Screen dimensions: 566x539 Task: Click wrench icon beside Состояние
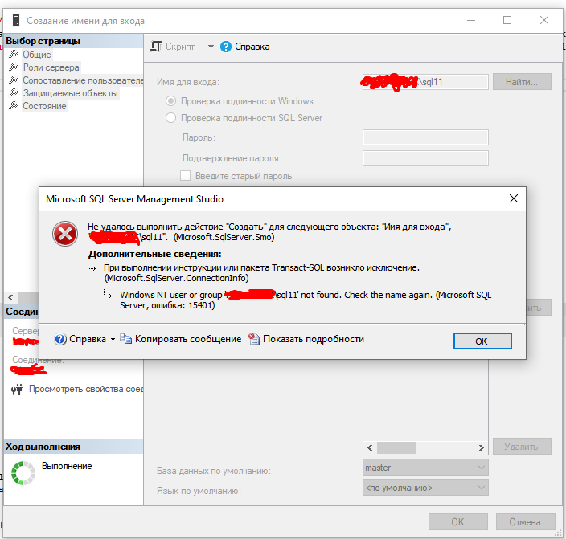[14, 106]
